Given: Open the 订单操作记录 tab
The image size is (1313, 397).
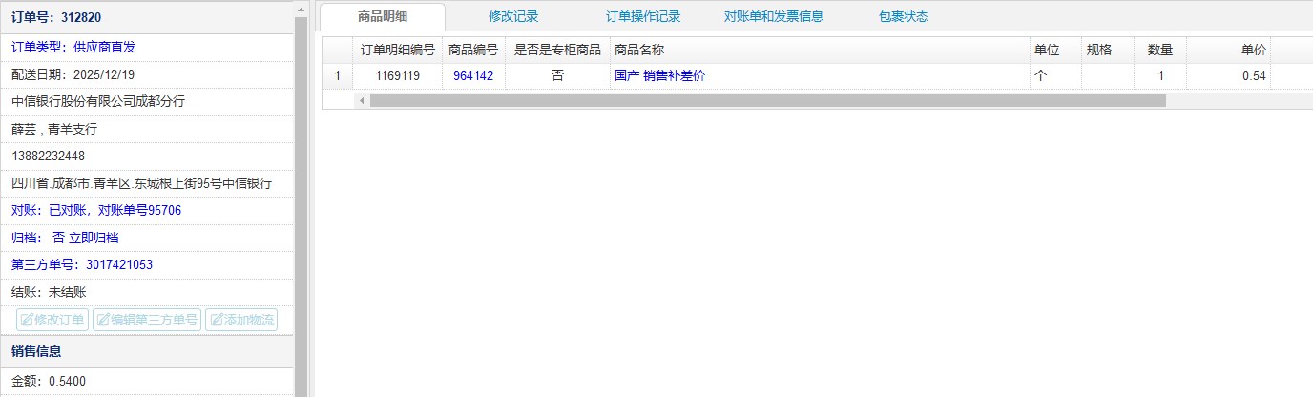Looking at the screenshot, I should click(x=643, y=16).
